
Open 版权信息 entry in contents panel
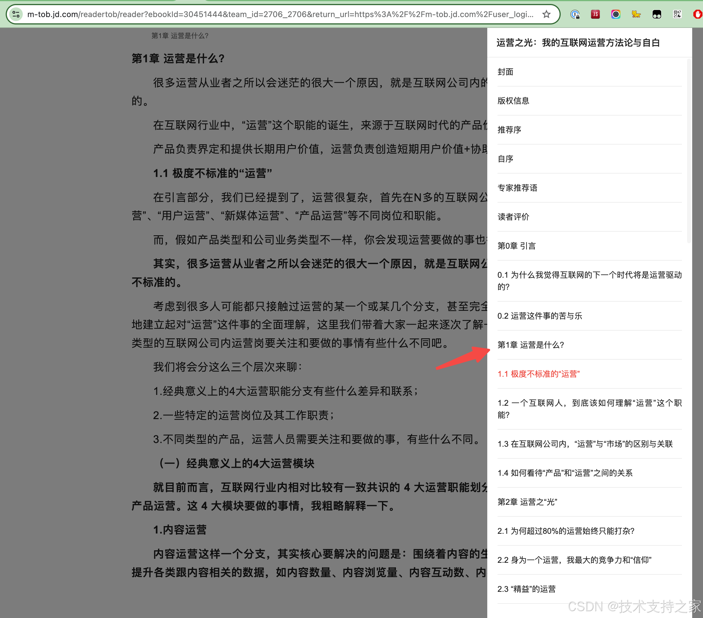pos(513,100)
